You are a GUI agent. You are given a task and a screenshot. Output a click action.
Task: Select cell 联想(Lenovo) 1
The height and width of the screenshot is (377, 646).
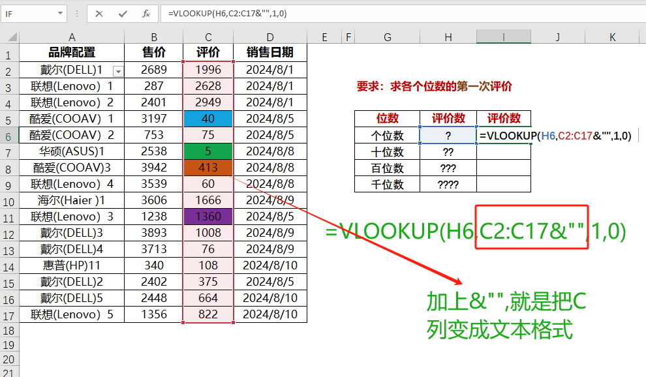[72, 86]
